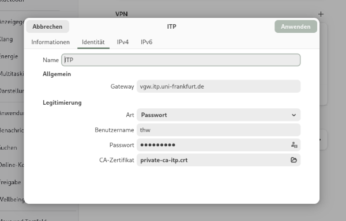Click the Passwort entry field
346x221 pixels.
pyautogui.click(x=219, y=145)
